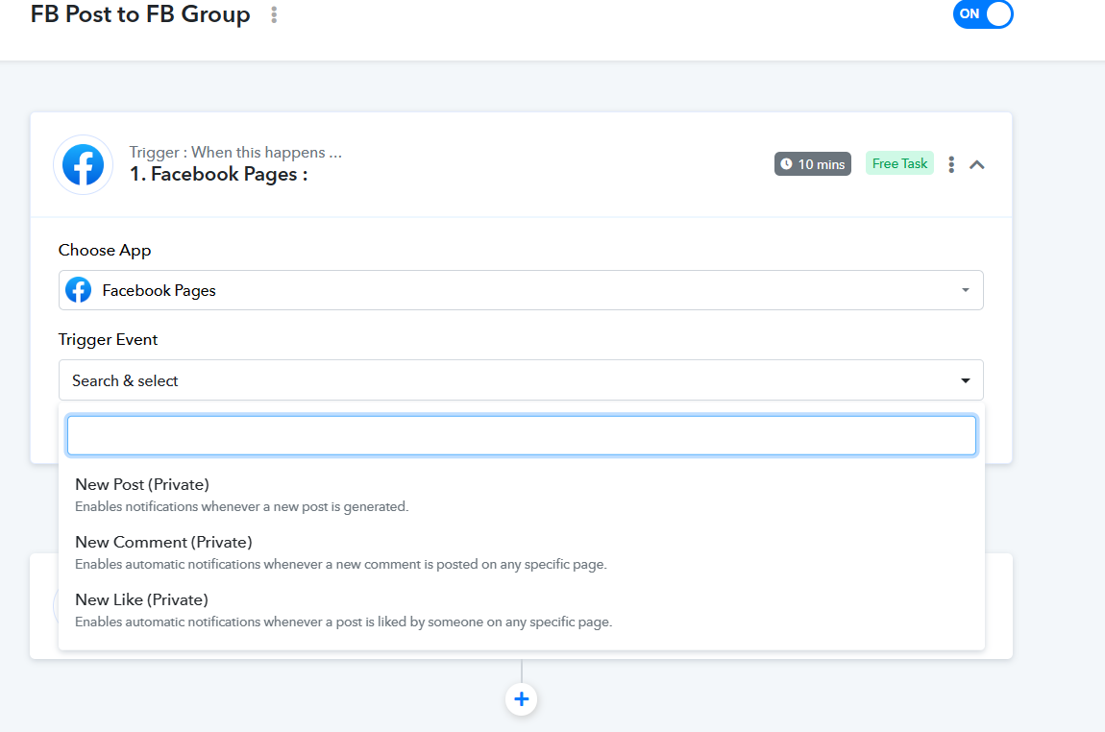Click the clock icon in the 10 mins badge
The height and width of the screenshot is (732, 1105).
coord(786,164)
